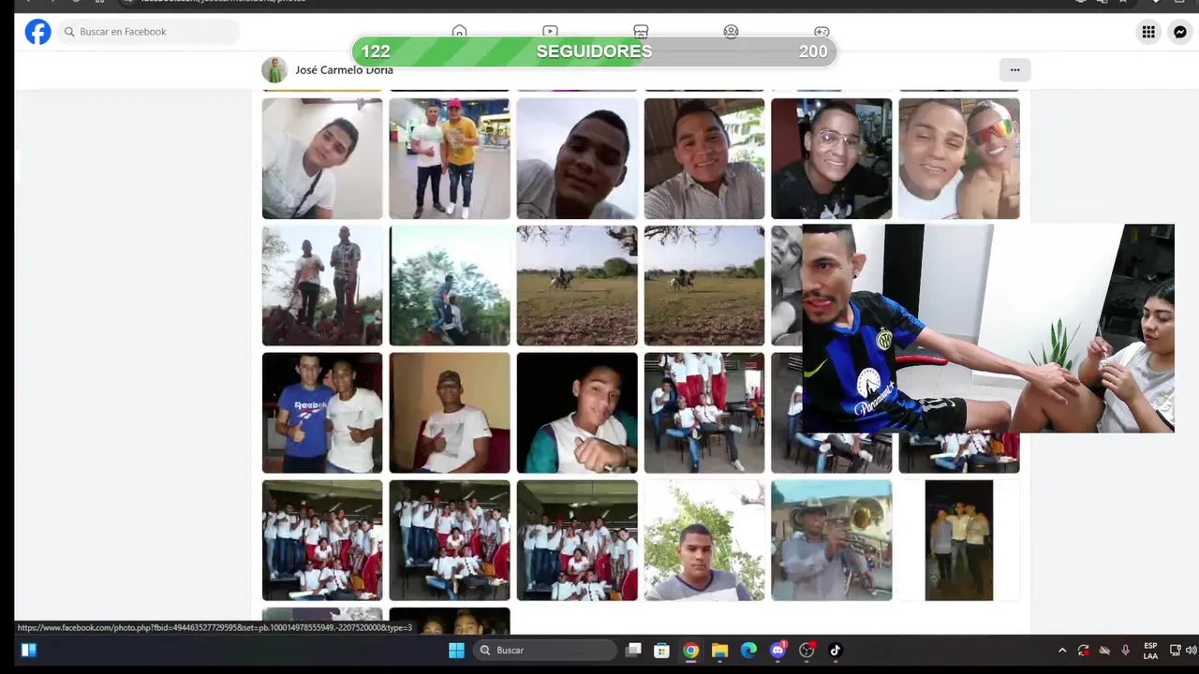Open the three-dots profile options button

(x=1014, y=70)
